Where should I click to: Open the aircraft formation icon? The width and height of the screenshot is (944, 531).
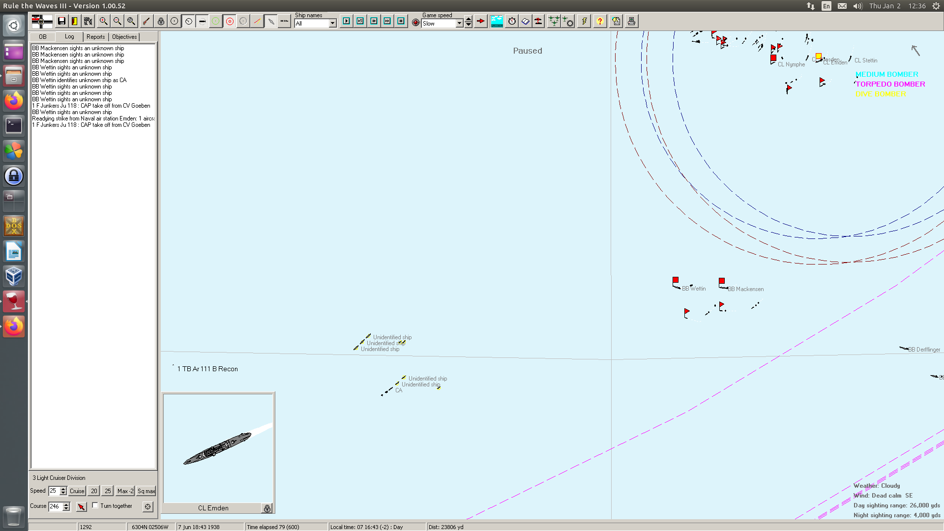(x=554, y=21)
